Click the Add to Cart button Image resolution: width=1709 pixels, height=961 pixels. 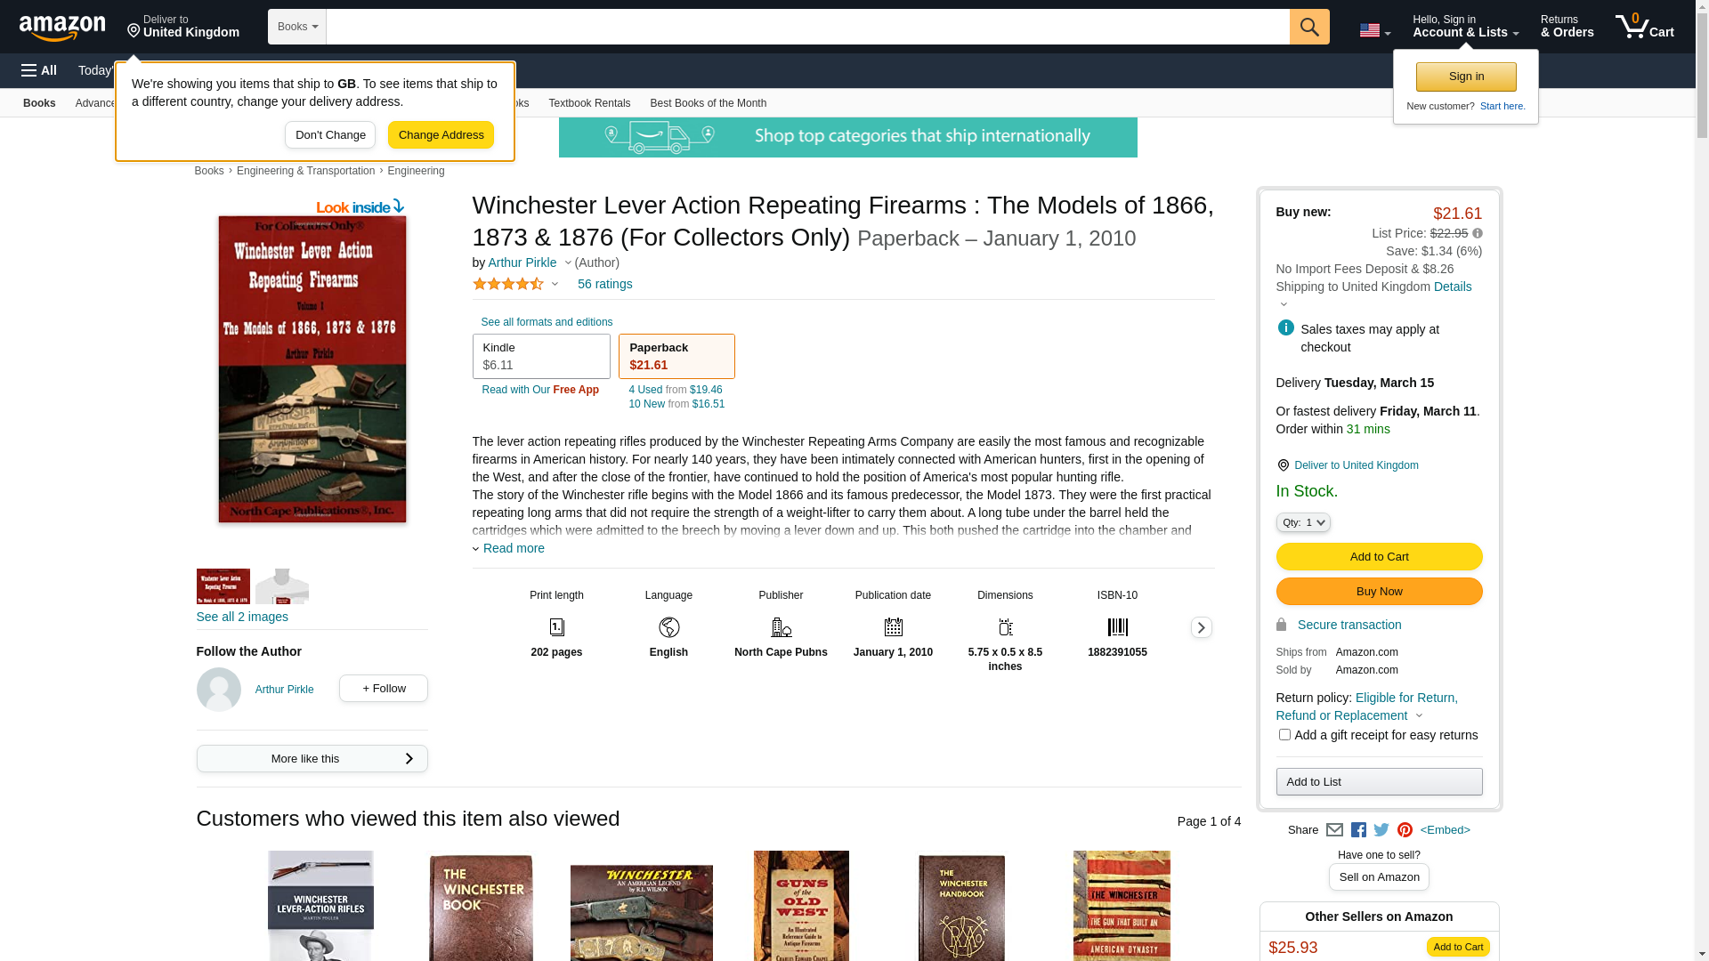(1379, 557)
